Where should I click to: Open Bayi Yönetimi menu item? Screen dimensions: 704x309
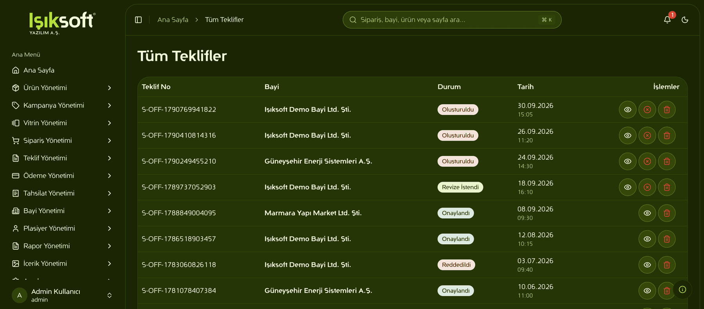(x=63, y=211)
